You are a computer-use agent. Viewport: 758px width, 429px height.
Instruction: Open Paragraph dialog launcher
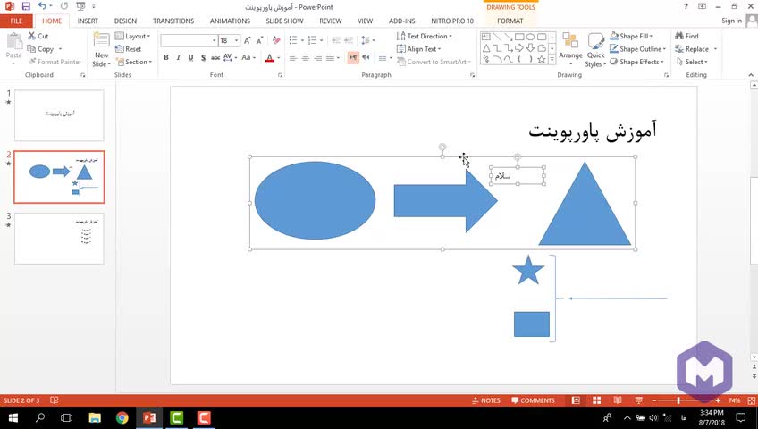[472, 75]
